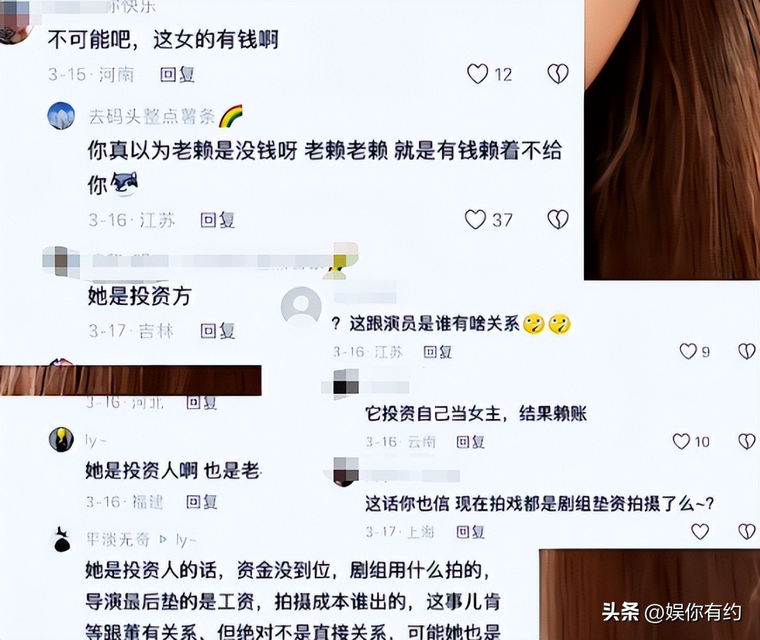Like the comment with 12 likes
Screen dimensions: 760x640
pos(477,74)
